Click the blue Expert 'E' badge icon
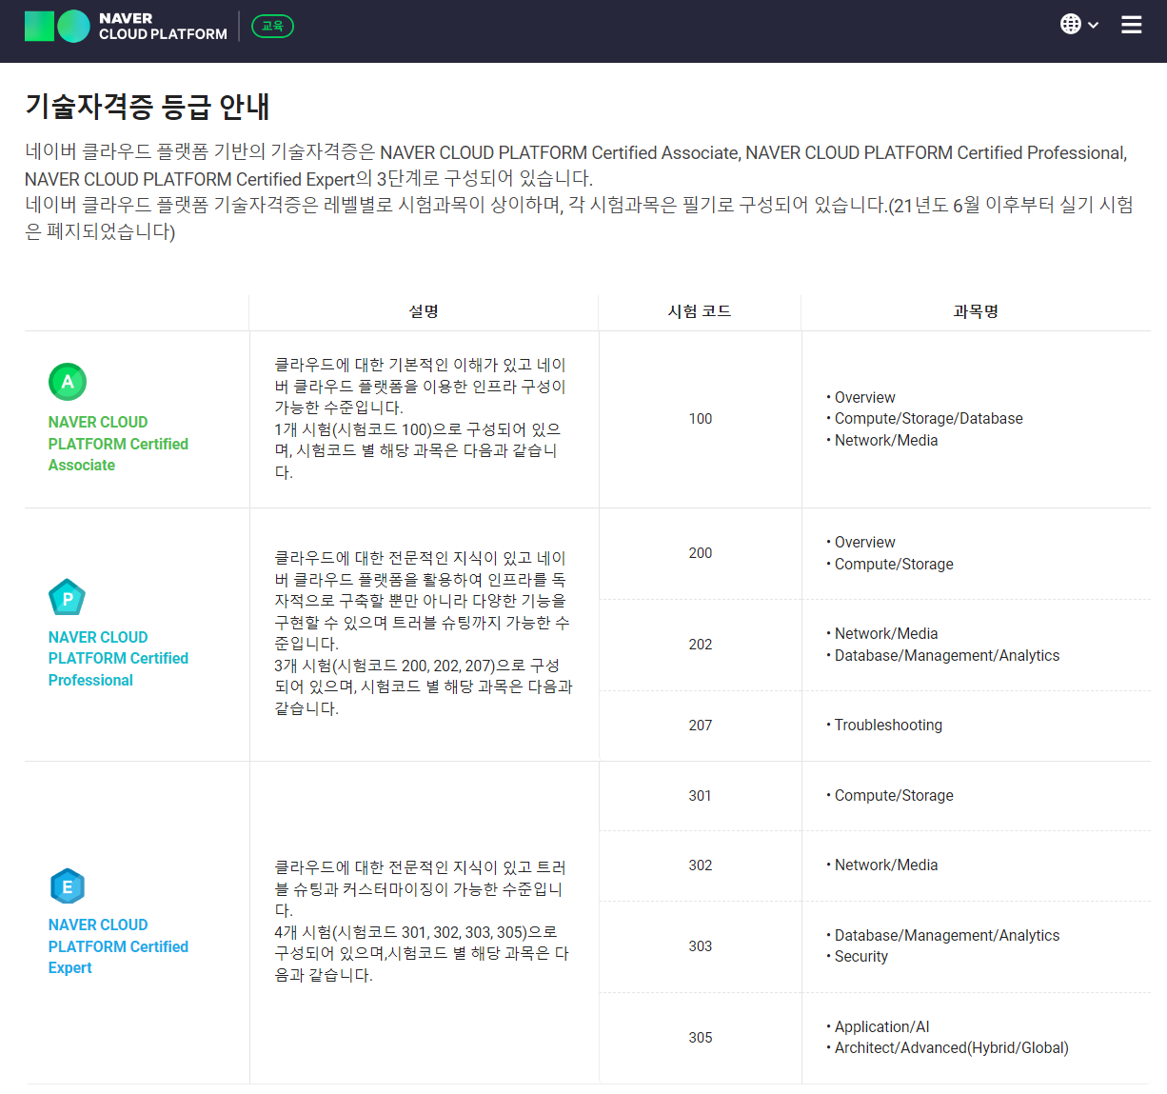1167x1094 pixels. click(x=68, y=886)
